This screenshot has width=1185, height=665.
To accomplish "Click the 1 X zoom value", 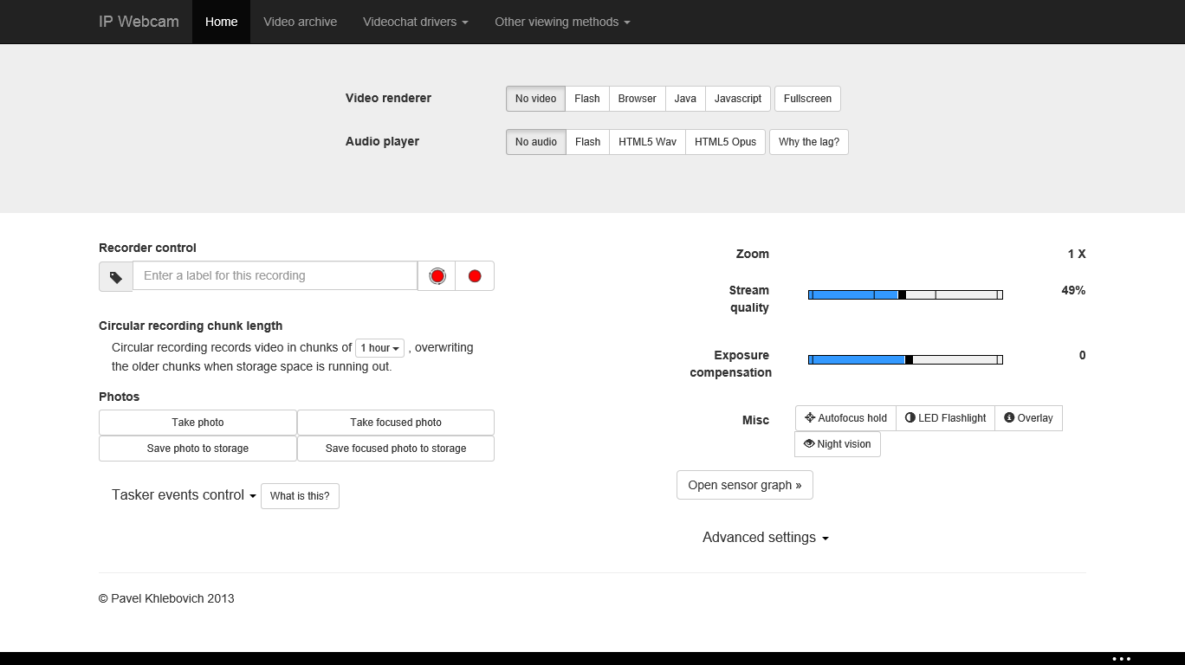I will point(1077,254).
